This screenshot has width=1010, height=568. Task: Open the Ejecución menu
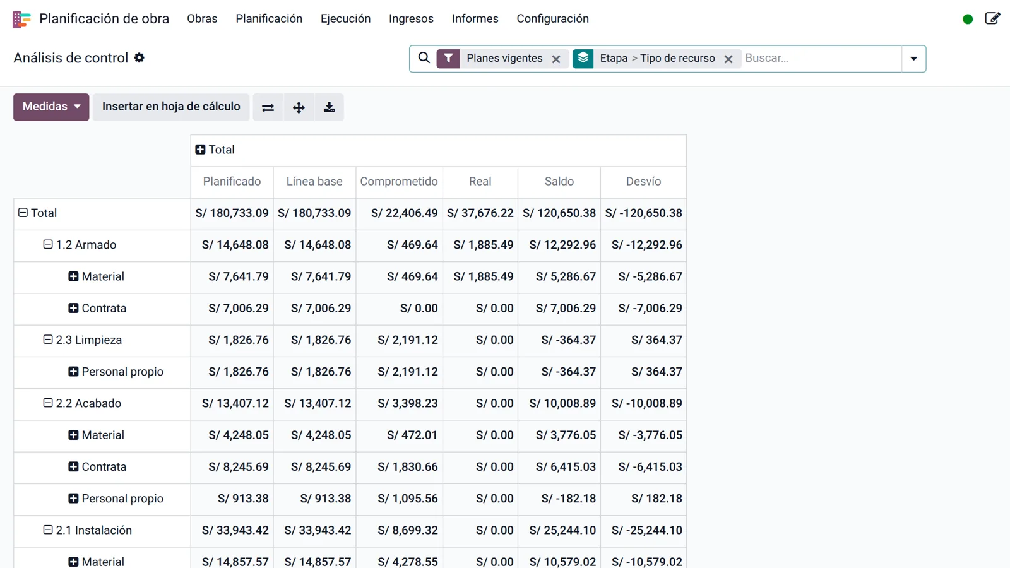(345, 19)
